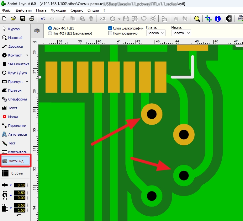
Task: Click the camera icon in photo view panel
Action: [37, 30]
